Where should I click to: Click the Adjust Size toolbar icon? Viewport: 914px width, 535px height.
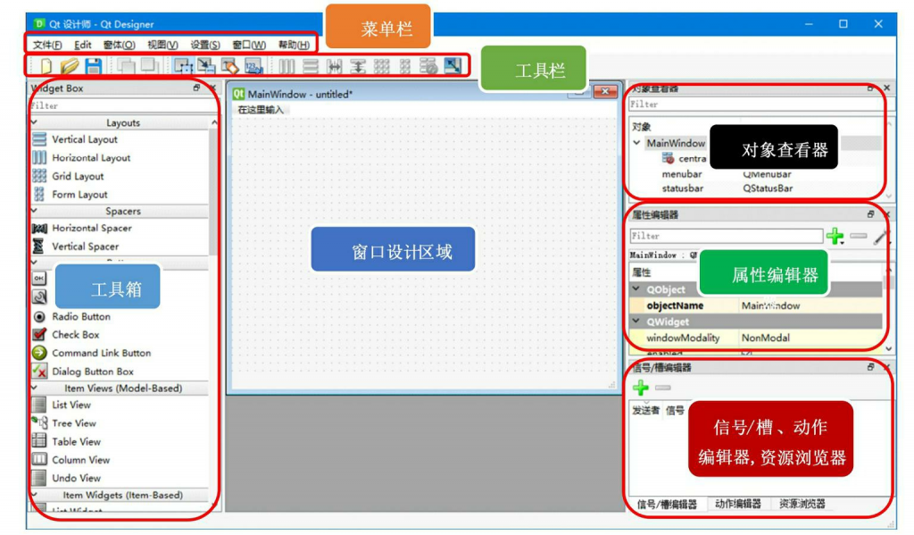click(x=453, y=66)
